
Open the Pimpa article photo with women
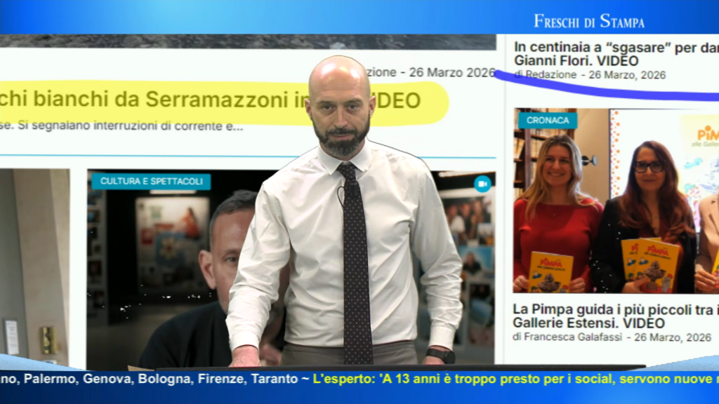[x=616, y=203]
